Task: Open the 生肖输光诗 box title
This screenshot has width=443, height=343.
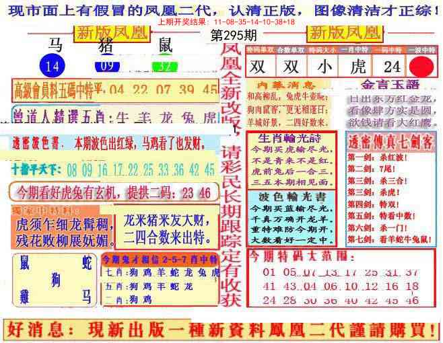Action: click(x=286, y=138)
